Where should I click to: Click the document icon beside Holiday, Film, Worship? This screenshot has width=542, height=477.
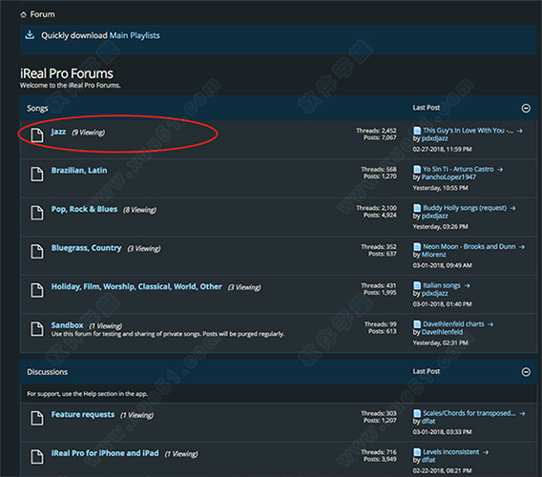pos(37,290)
